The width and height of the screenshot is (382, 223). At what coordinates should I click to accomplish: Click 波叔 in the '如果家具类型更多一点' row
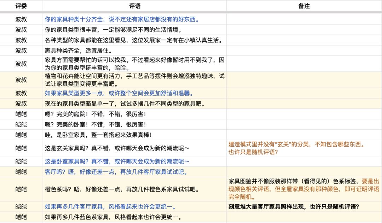click(x=21, y=93)
